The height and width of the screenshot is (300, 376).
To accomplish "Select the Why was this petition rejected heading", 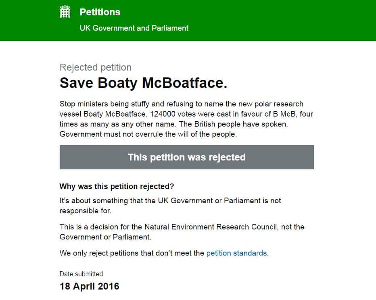I will coord(116,186).
